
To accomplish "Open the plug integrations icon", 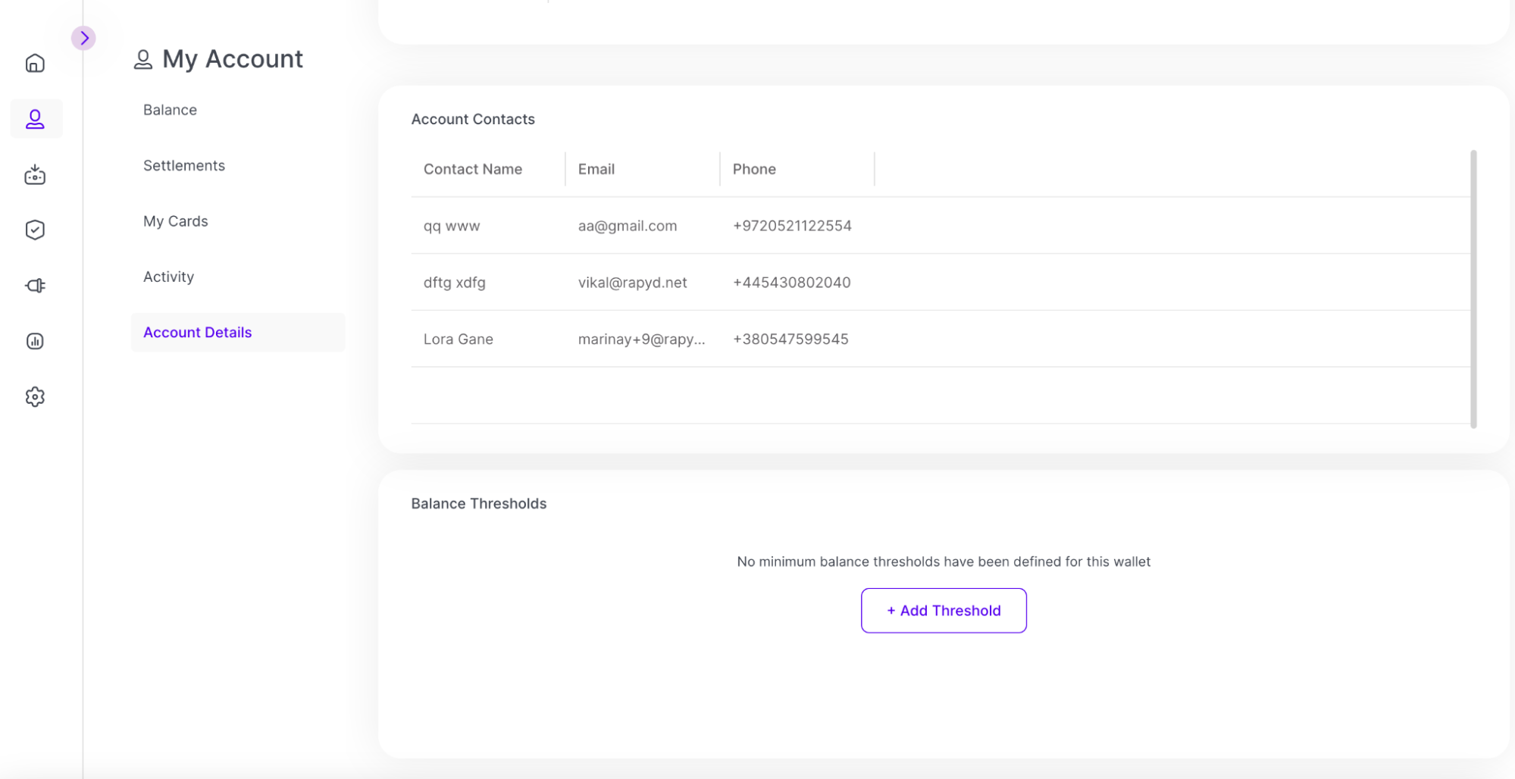I will coord(35,286).
